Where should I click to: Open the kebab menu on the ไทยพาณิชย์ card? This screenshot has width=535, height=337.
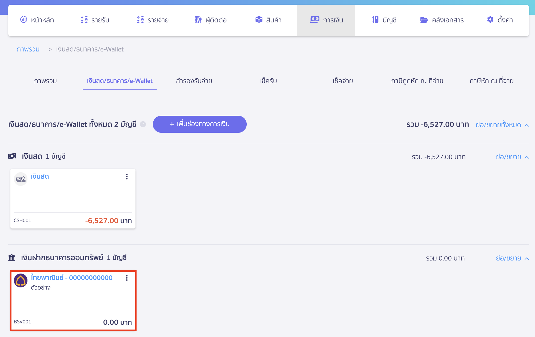click(x=127, y=278)
